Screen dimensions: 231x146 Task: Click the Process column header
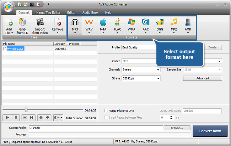(x=74, y=44)
